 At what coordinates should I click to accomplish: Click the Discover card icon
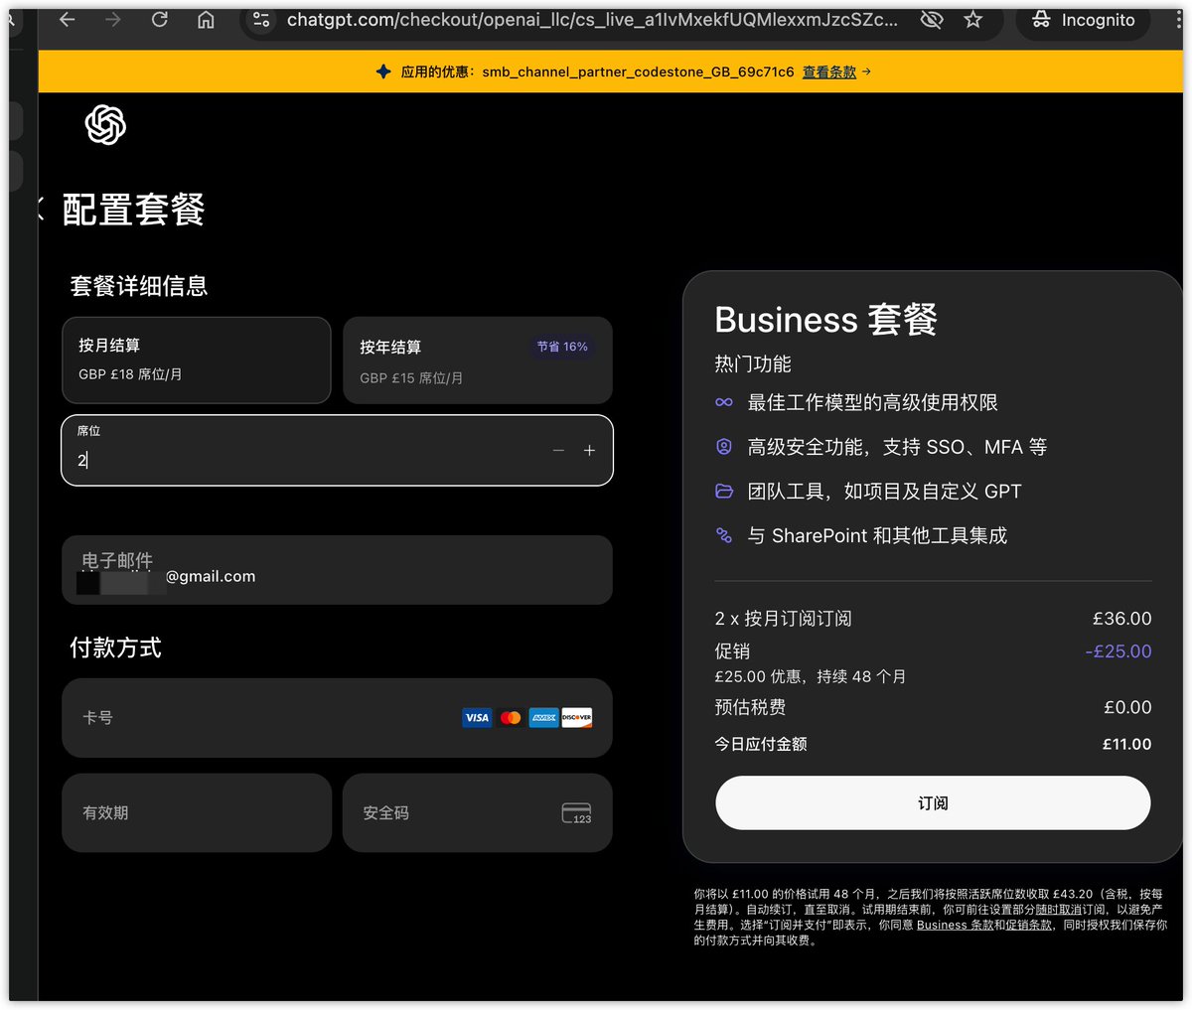[577, 717]
